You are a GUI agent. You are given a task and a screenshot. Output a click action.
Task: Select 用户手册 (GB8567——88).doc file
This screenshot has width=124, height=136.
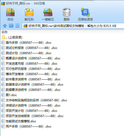[26, 127]
